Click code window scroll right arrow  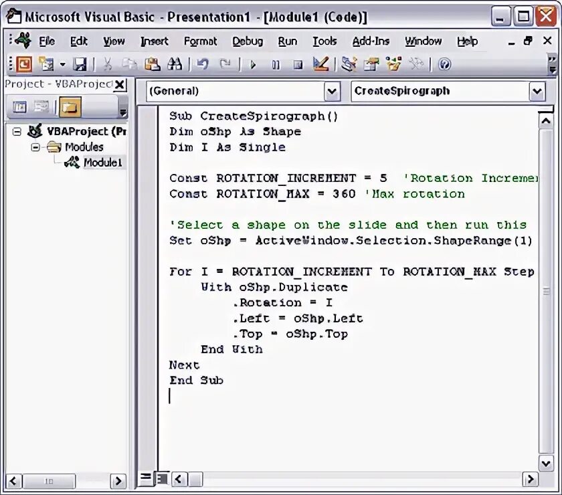pos(530,479)
